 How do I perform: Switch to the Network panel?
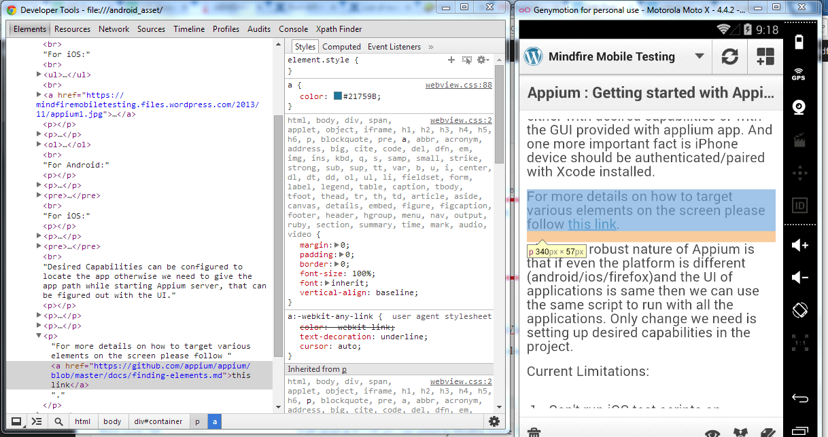(114, 29)
